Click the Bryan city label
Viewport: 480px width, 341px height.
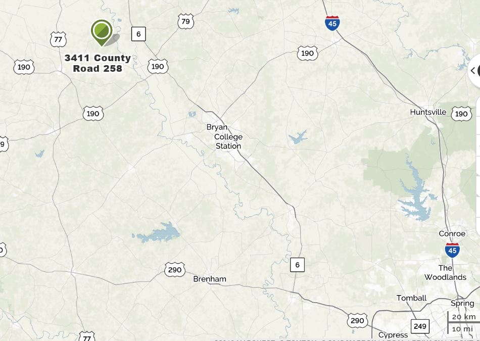tap(217, 127)
